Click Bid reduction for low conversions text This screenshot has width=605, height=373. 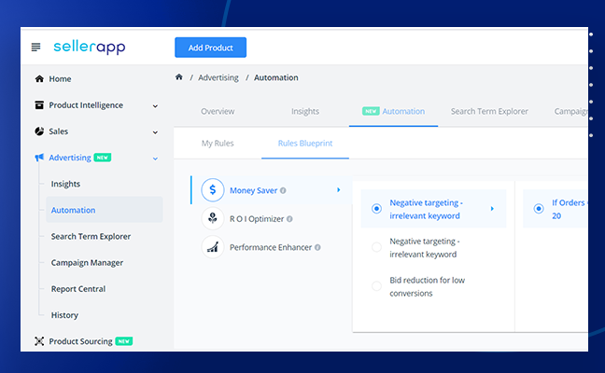tap(427, 286)
